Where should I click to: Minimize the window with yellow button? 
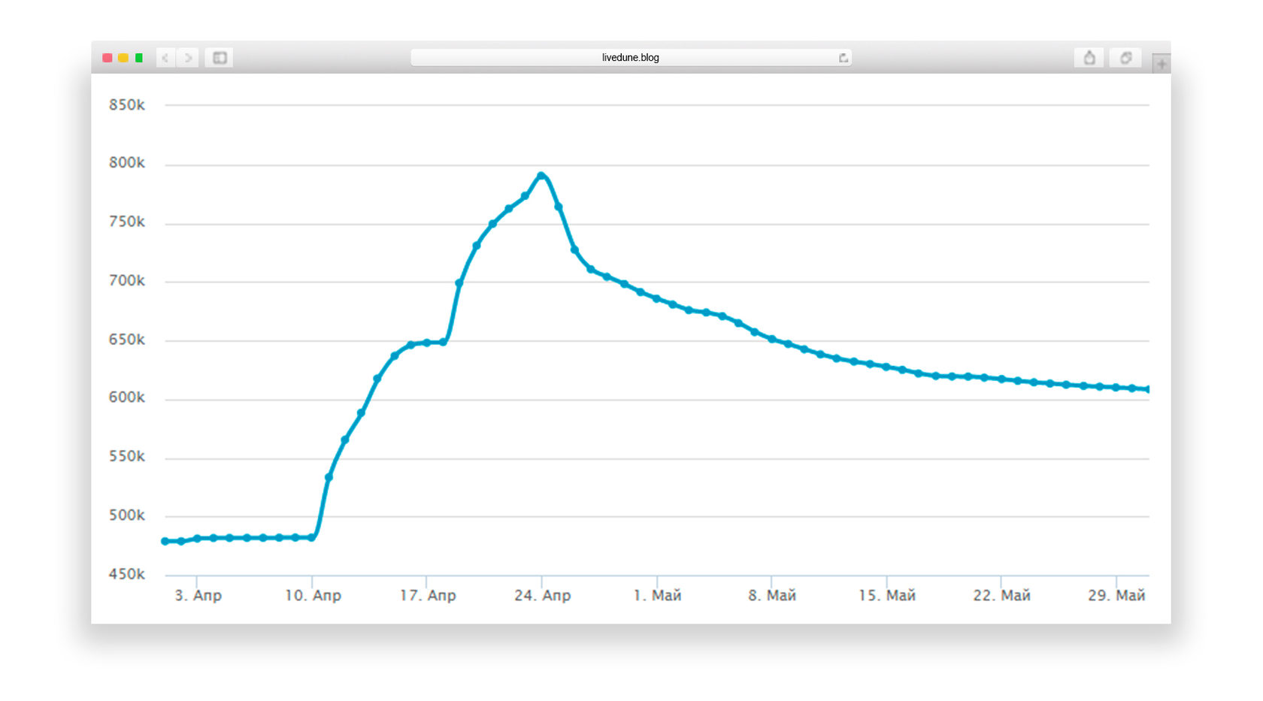coord(123,58)
